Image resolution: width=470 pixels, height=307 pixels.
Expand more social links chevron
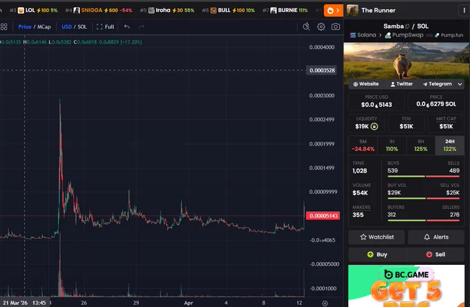click(x=460, y=84)
